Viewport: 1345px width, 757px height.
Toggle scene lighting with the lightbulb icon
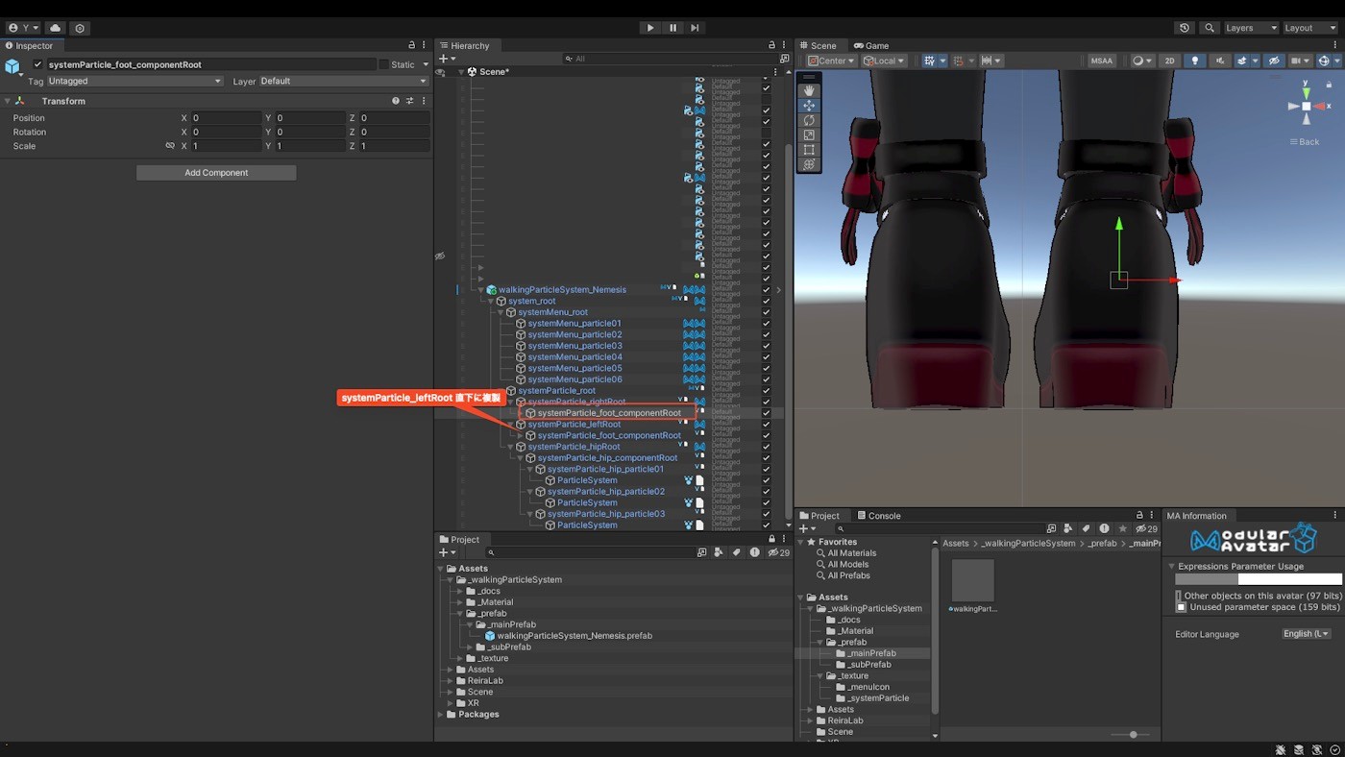click(1195, 61)
